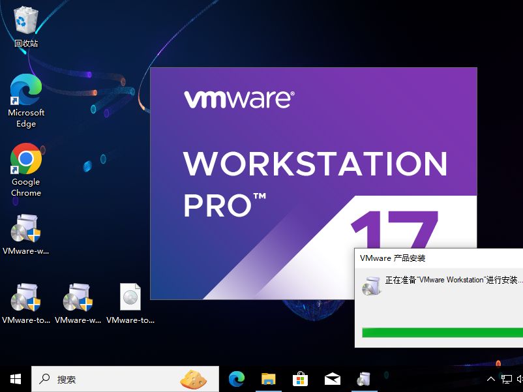This screenshot has width=523, height=392.
Task: Open Microsoft Store from the taskbar
Action: click(300, 379)
